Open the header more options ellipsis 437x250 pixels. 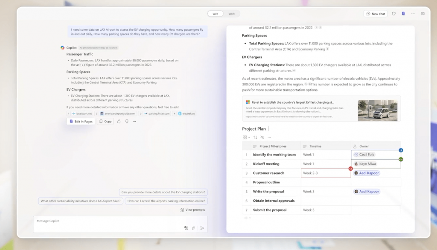click(x=413, y=14)
